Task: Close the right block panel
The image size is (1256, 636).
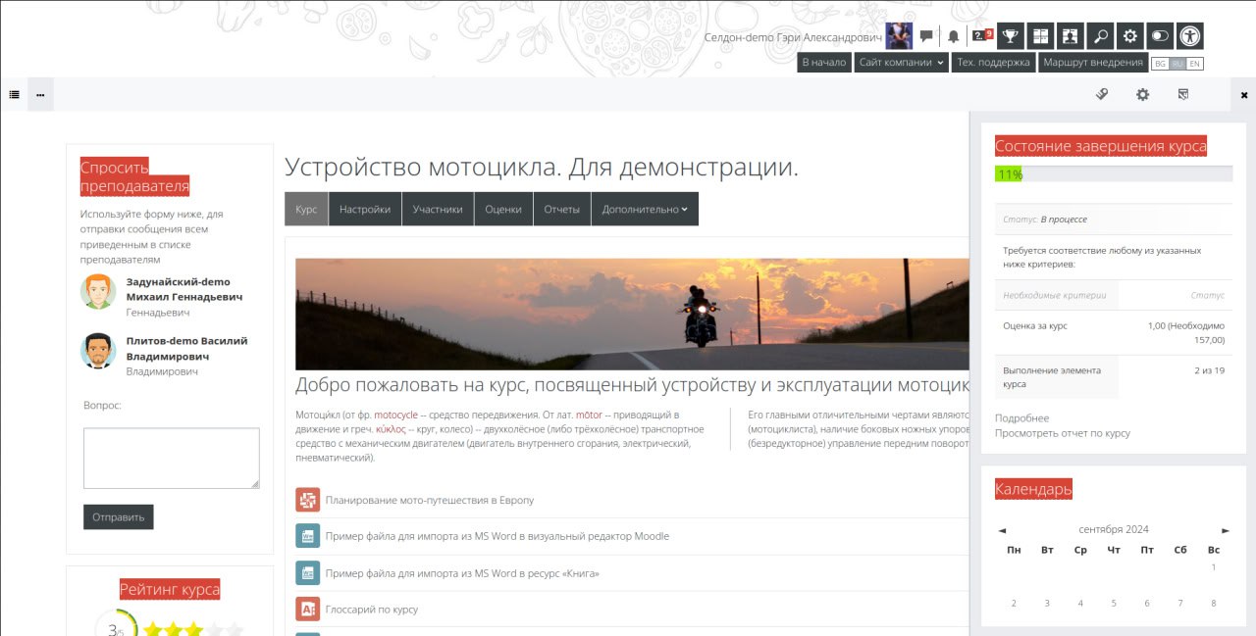Action: [x=1244, y=95]
